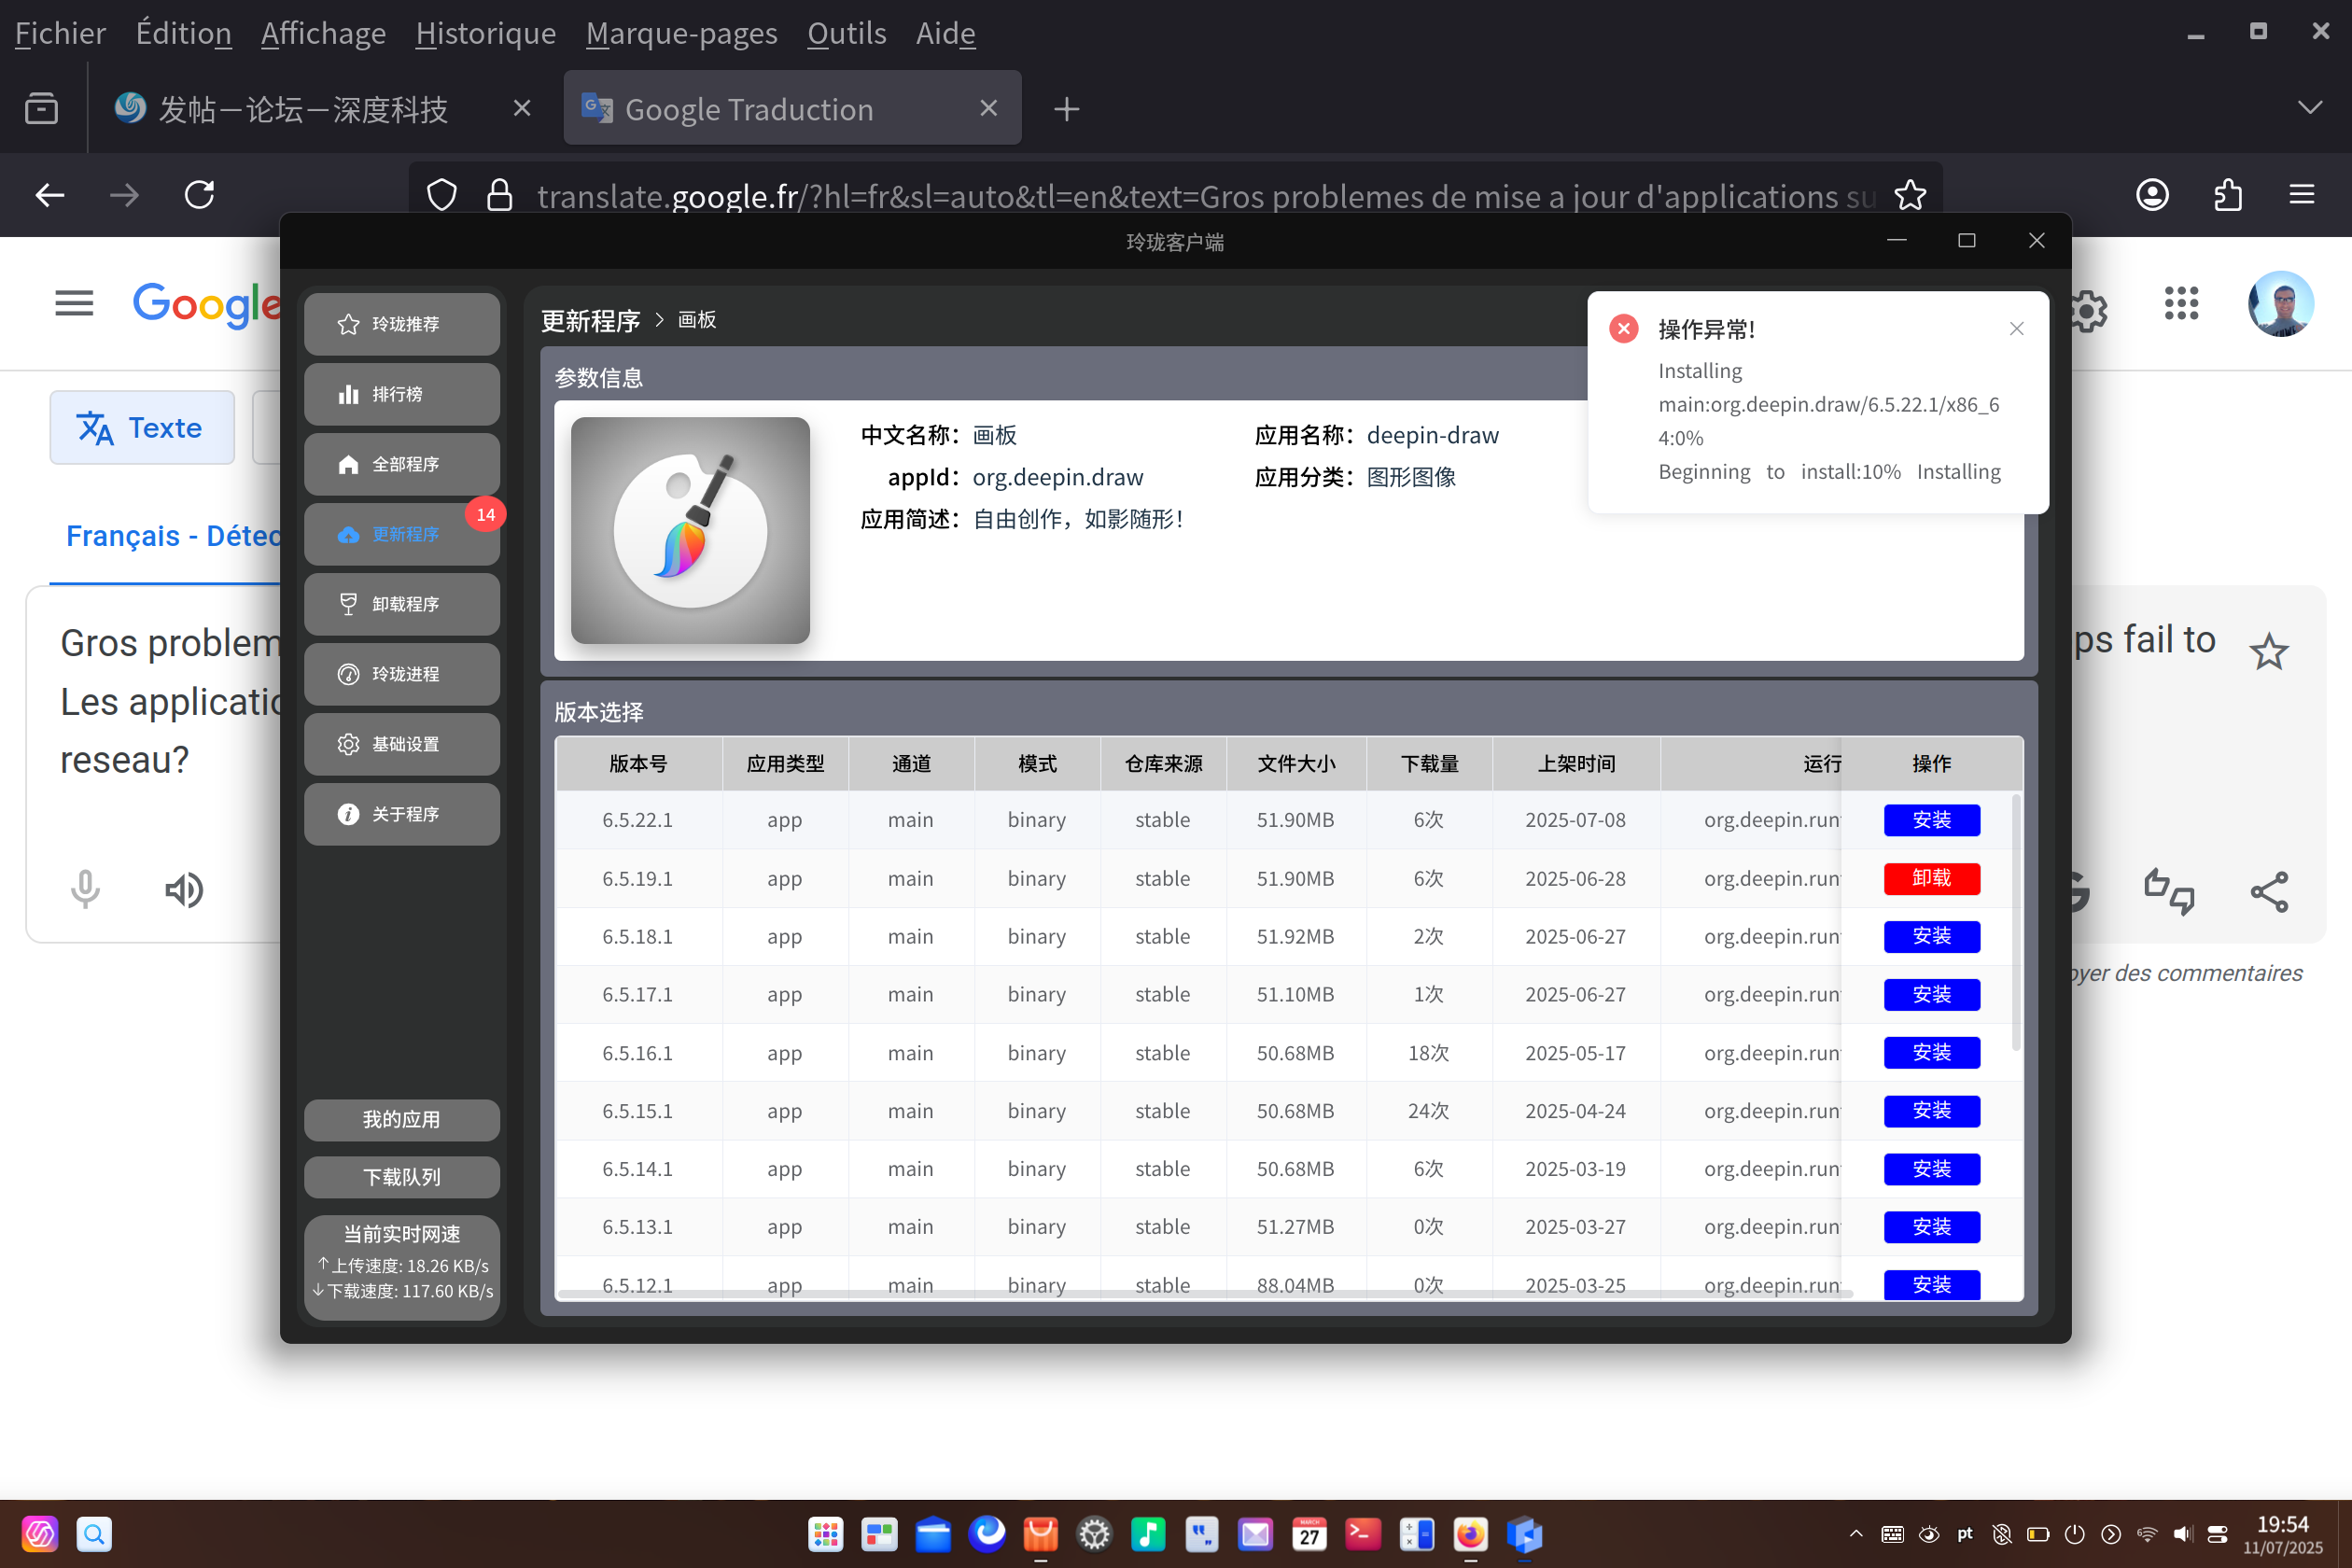The image size is (2352, 1568).
Task: Share the translation via share icon
Action: [x=2269, y=892]
